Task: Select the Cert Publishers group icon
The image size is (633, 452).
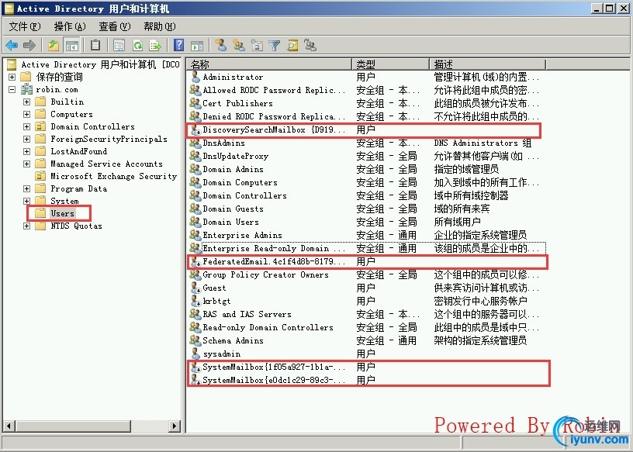Action: [x=195, y=103]
